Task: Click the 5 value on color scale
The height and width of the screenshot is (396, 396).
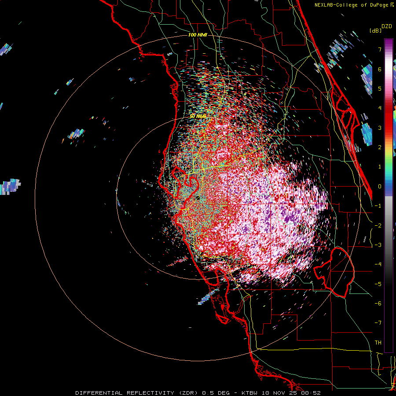Action: (380, 88)
